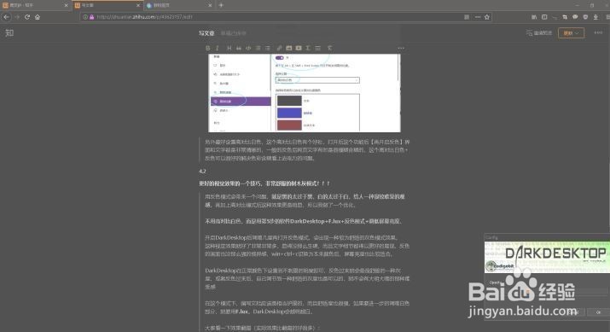Clear formatting with the last toolbar icon
Screen dimensions: 610x332
click(329, 48)
